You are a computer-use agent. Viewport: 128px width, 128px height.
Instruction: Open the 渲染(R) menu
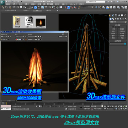57,4
